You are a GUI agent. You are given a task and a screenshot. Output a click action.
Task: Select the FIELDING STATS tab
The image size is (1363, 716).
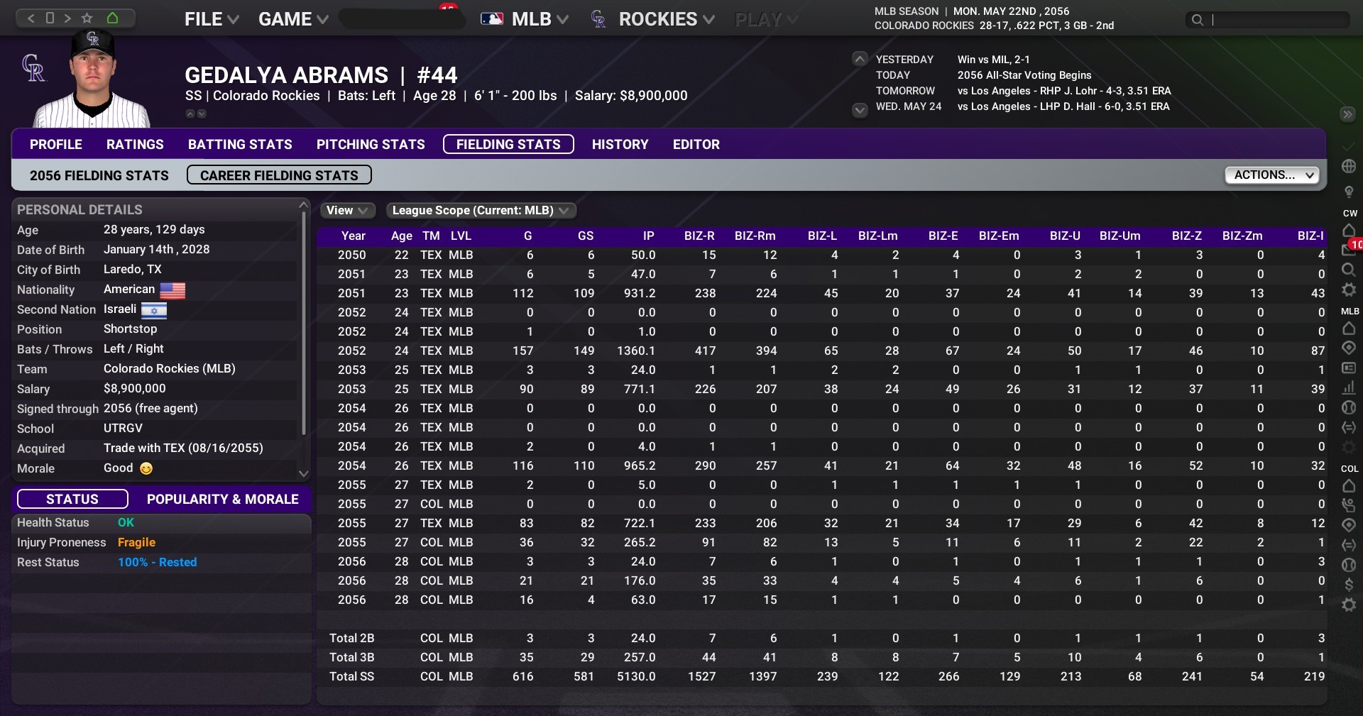point(508,145)
